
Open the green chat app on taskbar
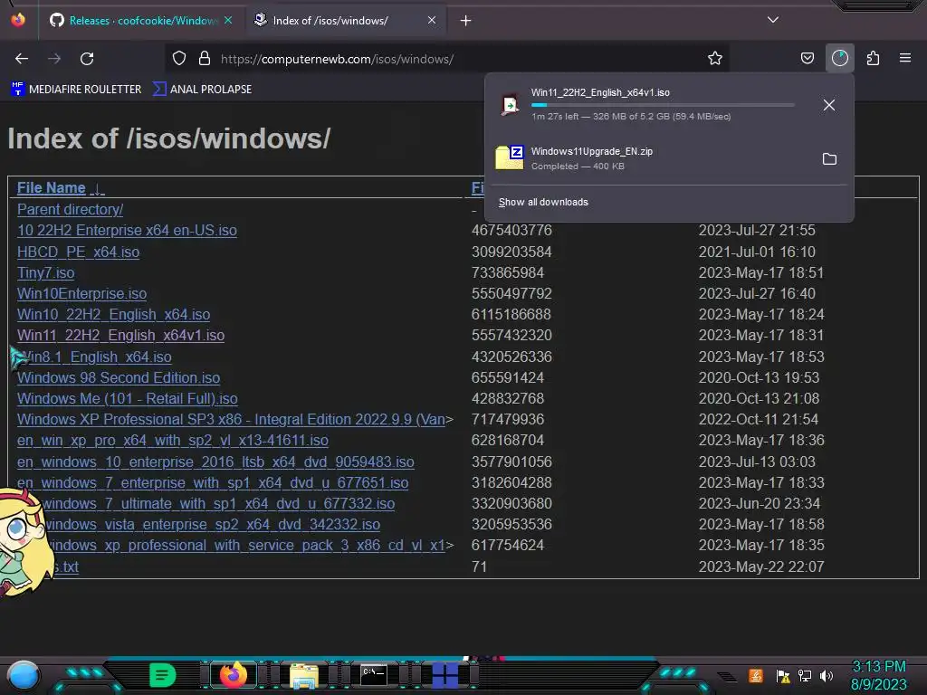click(x=162, y=675)
